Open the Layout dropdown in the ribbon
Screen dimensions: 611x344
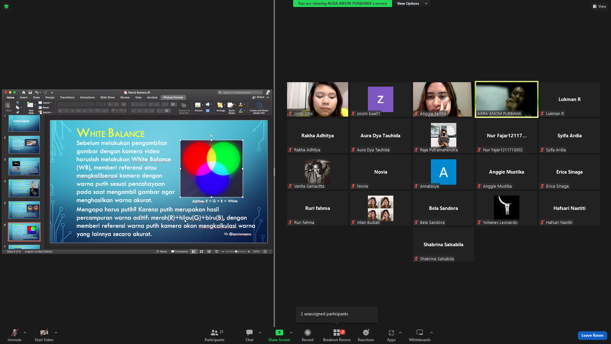click(x=45, y=103)
